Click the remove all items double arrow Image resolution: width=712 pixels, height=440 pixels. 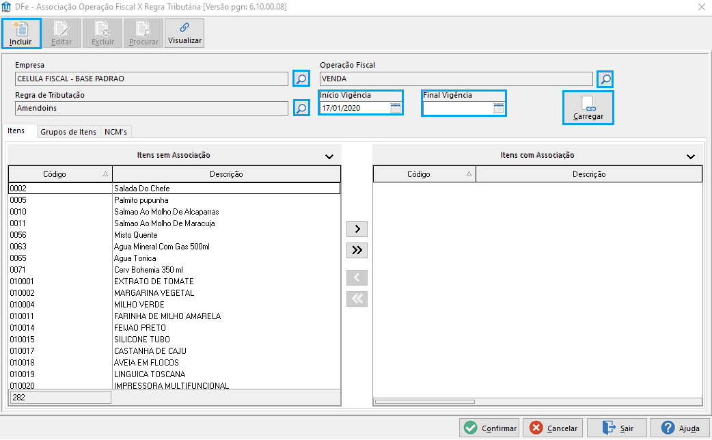pyautogui.click(x=357, y=299)
